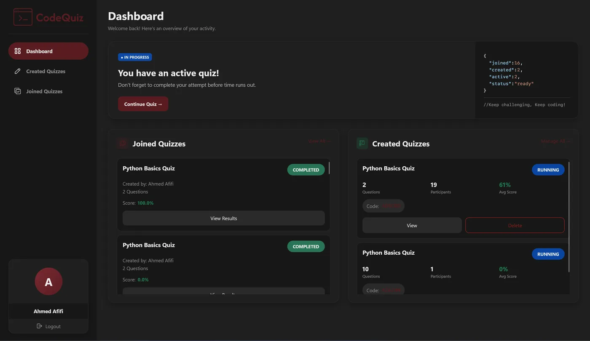This screenshot has width=590, height=341.
Task: Click the Code pill on the 0% avg quiz
Action: (x=383, y=290)
